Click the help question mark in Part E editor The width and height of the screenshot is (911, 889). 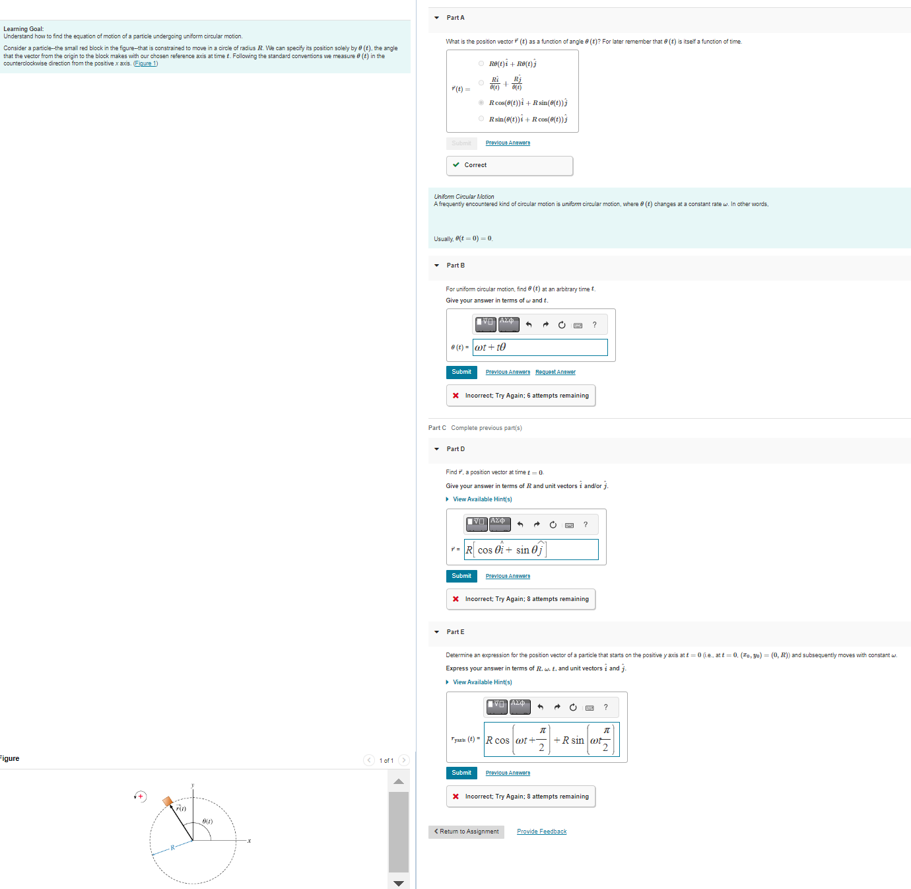tap(605, 707)
